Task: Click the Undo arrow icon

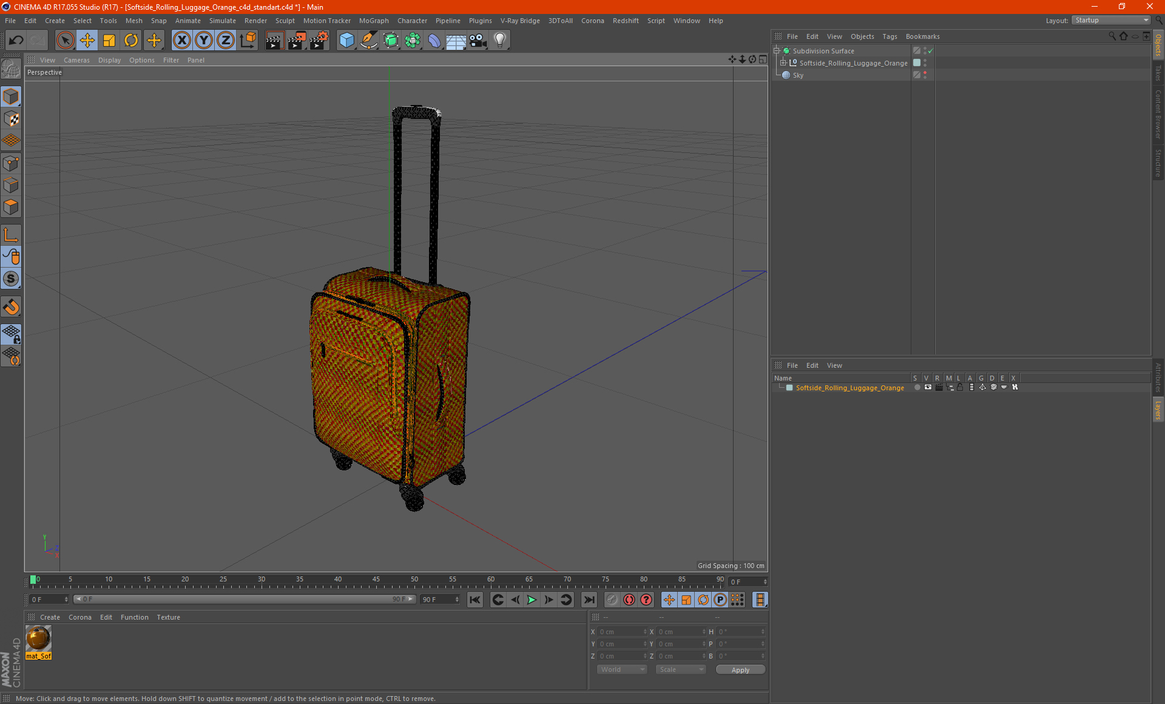Action: pos(16,41)
